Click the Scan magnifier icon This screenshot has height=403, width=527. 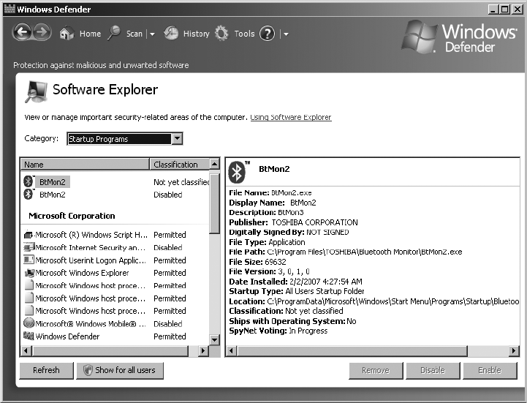click(x=114, y=33)
